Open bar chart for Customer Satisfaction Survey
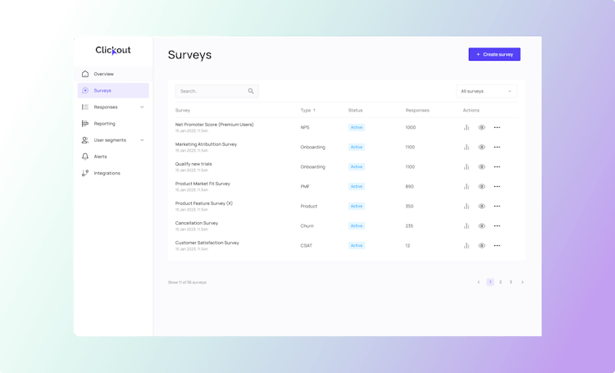Screen dimensions: 615x373 467,246
